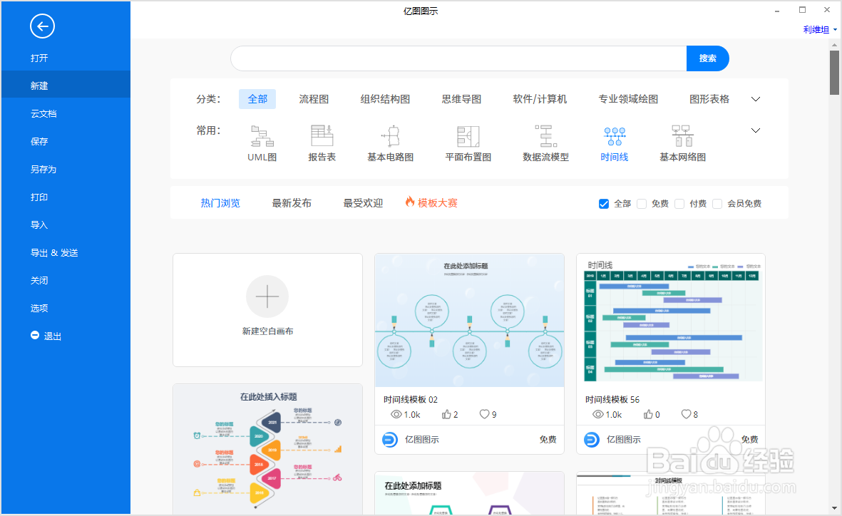Open the 模板大赛 link
Viewport: 842px width, 516px height.
(x=436, y=202)
